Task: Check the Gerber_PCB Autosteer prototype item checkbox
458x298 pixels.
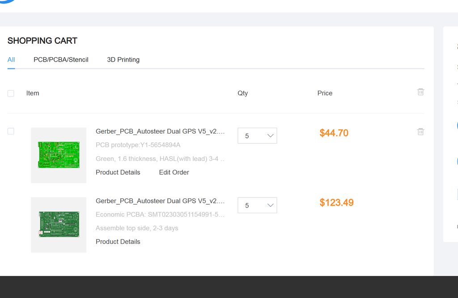Action: click(11, 131)
